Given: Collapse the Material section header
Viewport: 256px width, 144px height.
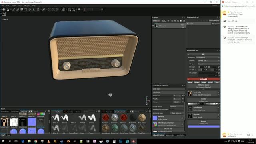Looking at the screenshot, I should [203, 79].
